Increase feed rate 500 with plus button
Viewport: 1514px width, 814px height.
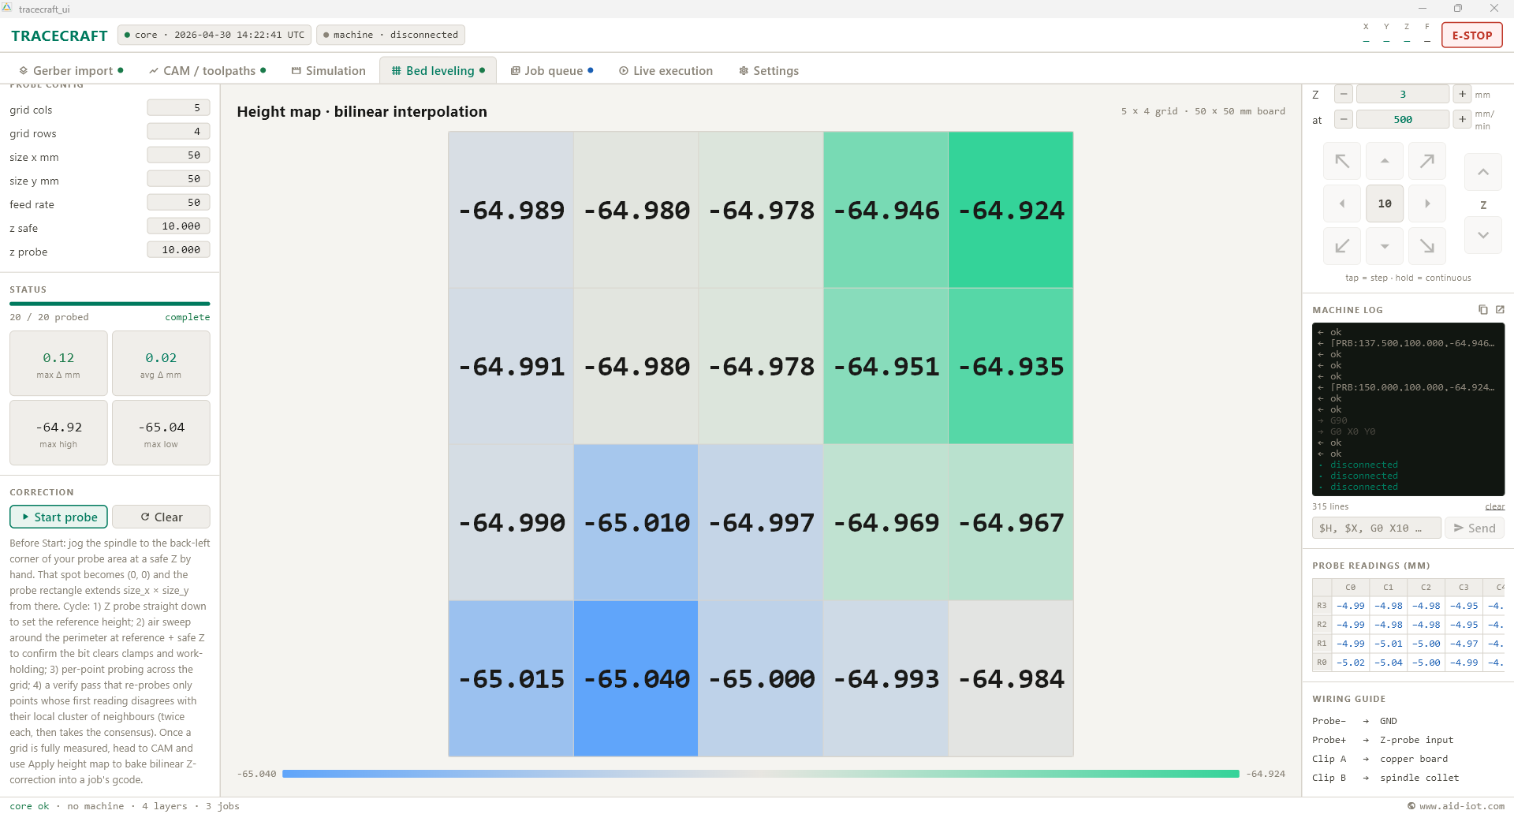[1463, 120]
